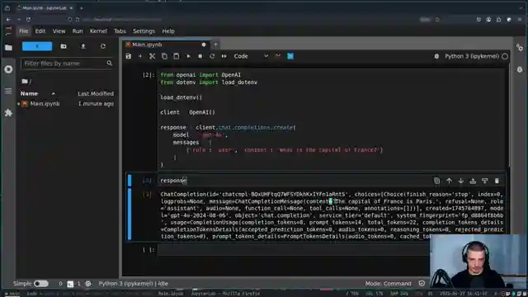Insert a cell below with the plus icon

tap(140, 56)
